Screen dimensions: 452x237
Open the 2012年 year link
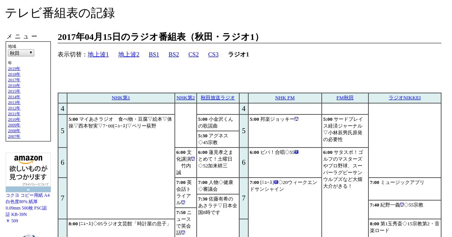click(14, 108)
